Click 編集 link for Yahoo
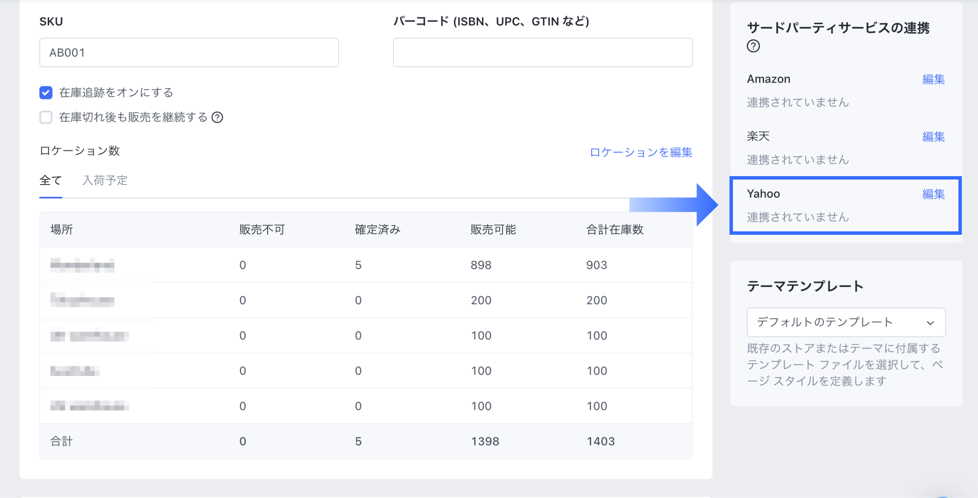The image size is (978, 498). pyautogui.click(x=933, y=194)
